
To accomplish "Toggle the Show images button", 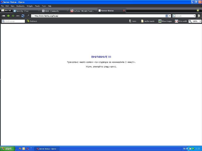I will 165,21.
